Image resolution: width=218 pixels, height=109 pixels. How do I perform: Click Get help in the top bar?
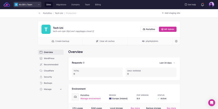coord(190,5)
